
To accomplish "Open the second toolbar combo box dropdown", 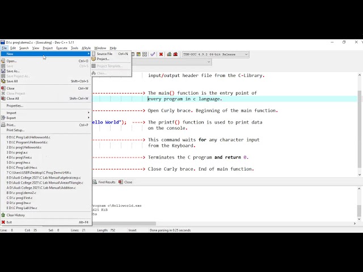I will 209,62.
